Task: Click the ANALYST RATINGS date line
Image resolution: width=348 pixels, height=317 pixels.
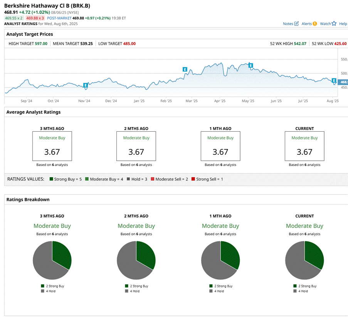Action: (x=41, y=24)
